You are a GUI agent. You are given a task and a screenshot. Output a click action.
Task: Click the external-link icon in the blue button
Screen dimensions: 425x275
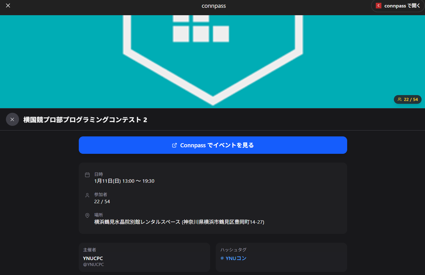(175, 145)
